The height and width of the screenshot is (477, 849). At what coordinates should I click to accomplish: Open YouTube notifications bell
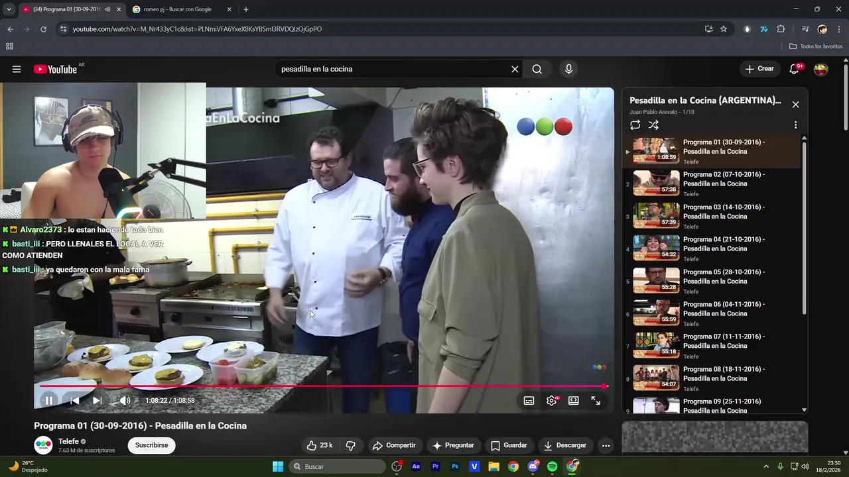[x=795, y=69]
